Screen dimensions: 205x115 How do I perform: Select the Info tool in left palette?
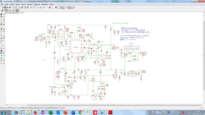tap(1, 14)
